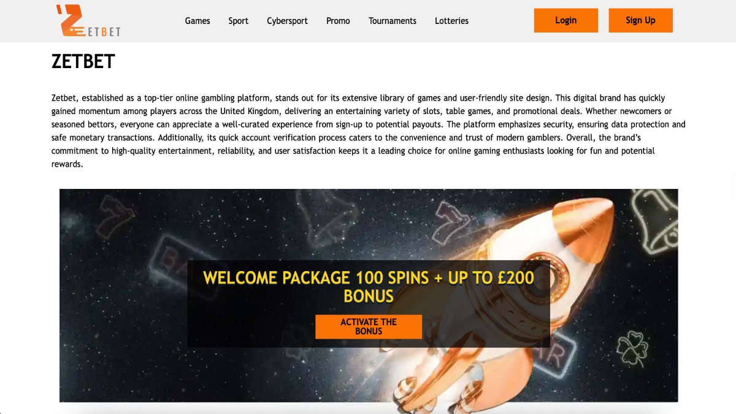
Task: Click the ZETBET page heading
Action: [x=83, y=62]
